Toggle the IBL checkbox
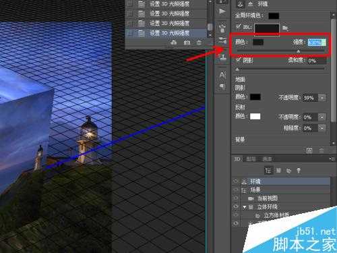The height and width of the screenshot is (253, 337). click(239, 27)
